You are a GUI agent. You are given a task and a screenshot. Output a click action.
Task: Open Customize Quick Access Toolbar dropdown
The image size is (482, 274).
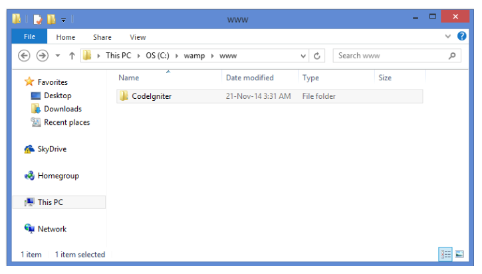63,20
